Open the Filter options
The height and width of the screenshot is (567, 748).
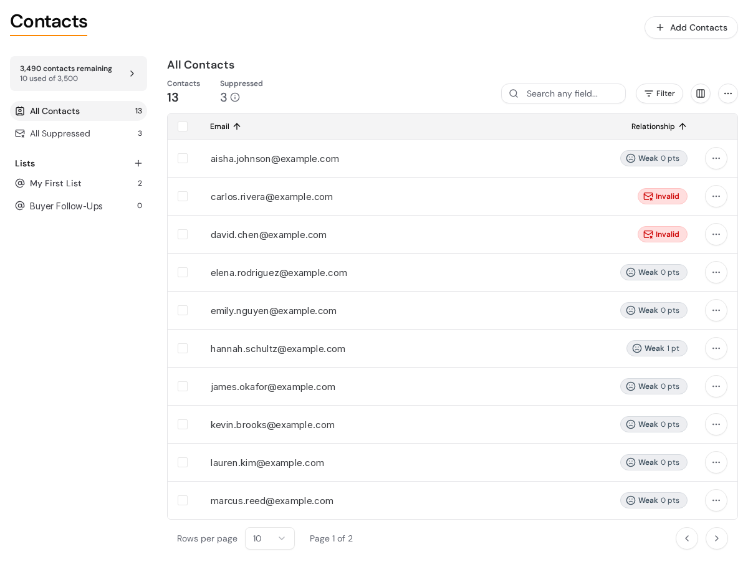(x=659, y=93)
